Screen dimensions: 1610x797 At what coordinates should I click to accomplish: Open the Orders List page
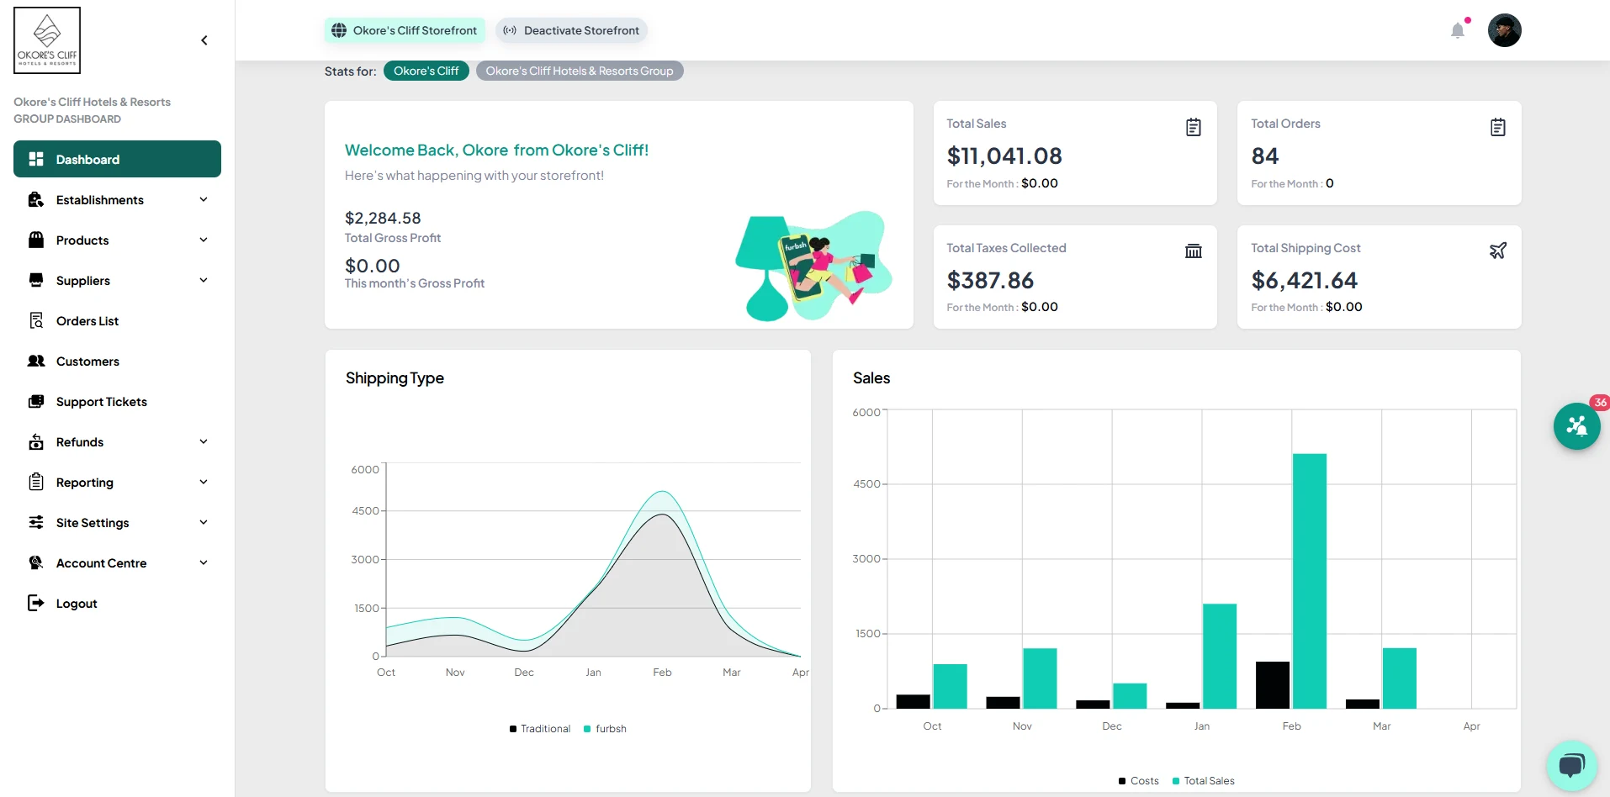point(87,321)
